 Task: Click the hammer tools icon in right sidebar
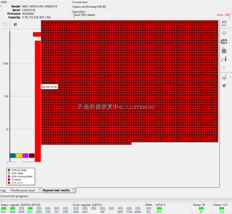(224, 86)
